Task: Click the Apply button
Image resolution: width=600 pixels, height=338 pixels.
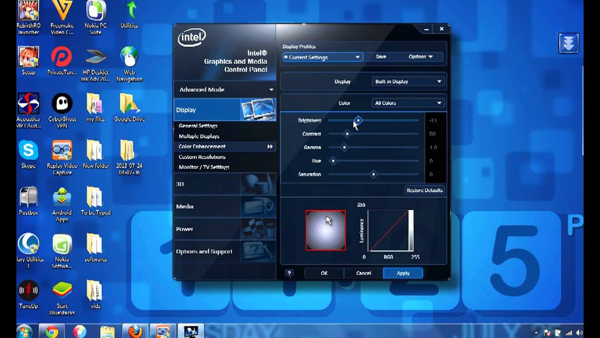Action: coord(403,273)
